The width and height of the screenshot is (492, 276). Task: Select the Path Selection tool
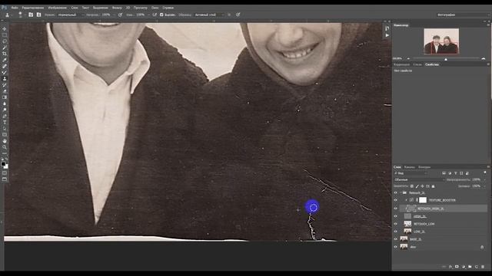click(x=5, y=129)
